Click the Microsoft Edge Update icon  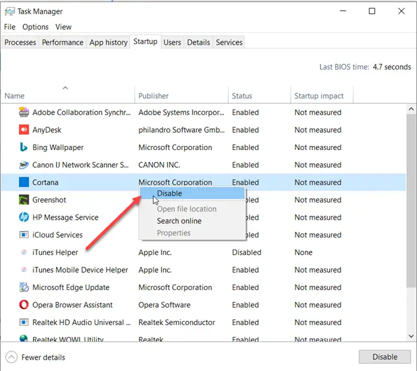coord(24,287)
